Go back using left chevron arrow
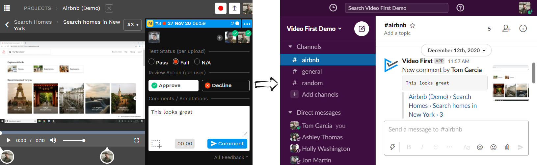The image size is (537, 165). point(7,25)
